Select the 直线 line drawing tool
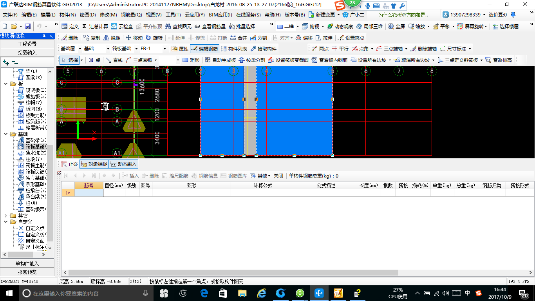Viewport: 535px width, 301px height. point(114,60)
